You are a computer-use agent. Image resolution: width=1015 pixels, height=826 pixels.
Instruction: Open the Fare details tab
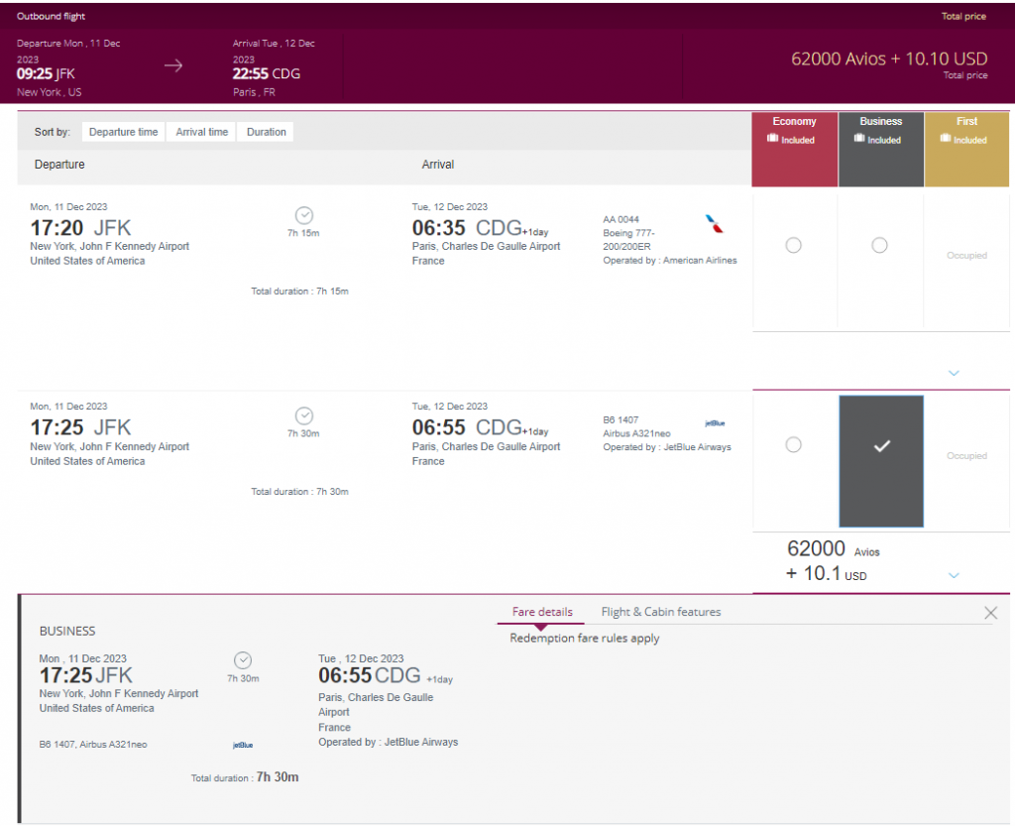pyautogui.click(x=540, y=613)
